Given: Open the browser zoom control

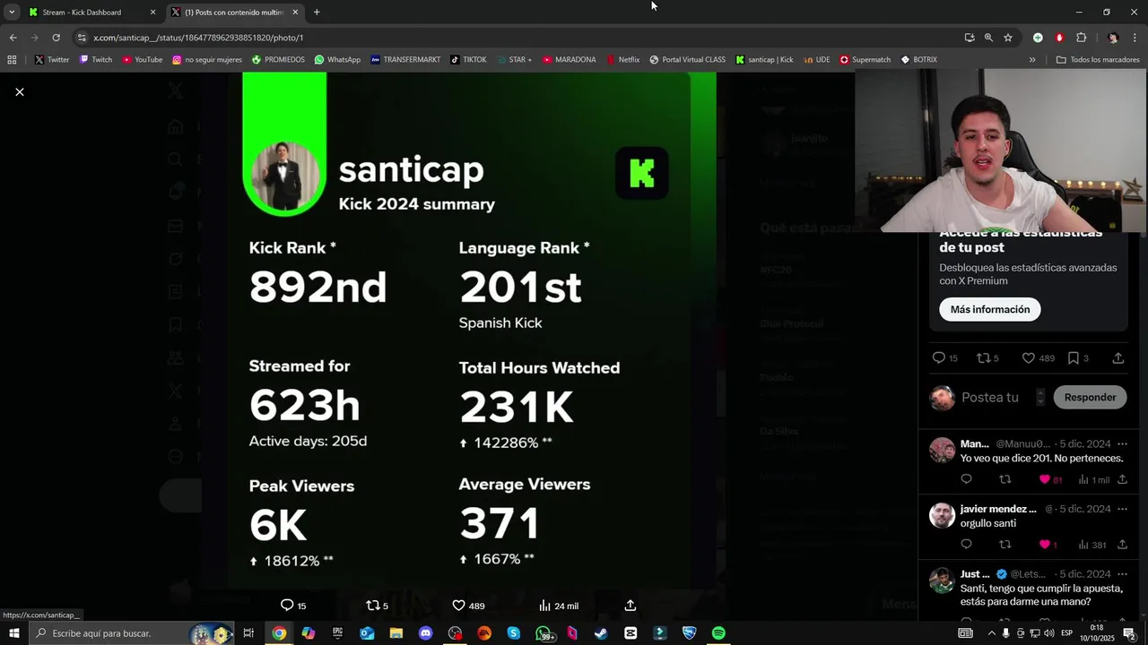Looking at the screenshot, I should [988, 38].
